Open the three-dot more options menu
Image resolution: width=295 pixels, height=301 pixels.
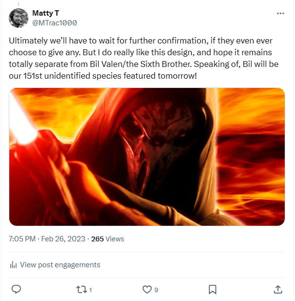[280, 13]
